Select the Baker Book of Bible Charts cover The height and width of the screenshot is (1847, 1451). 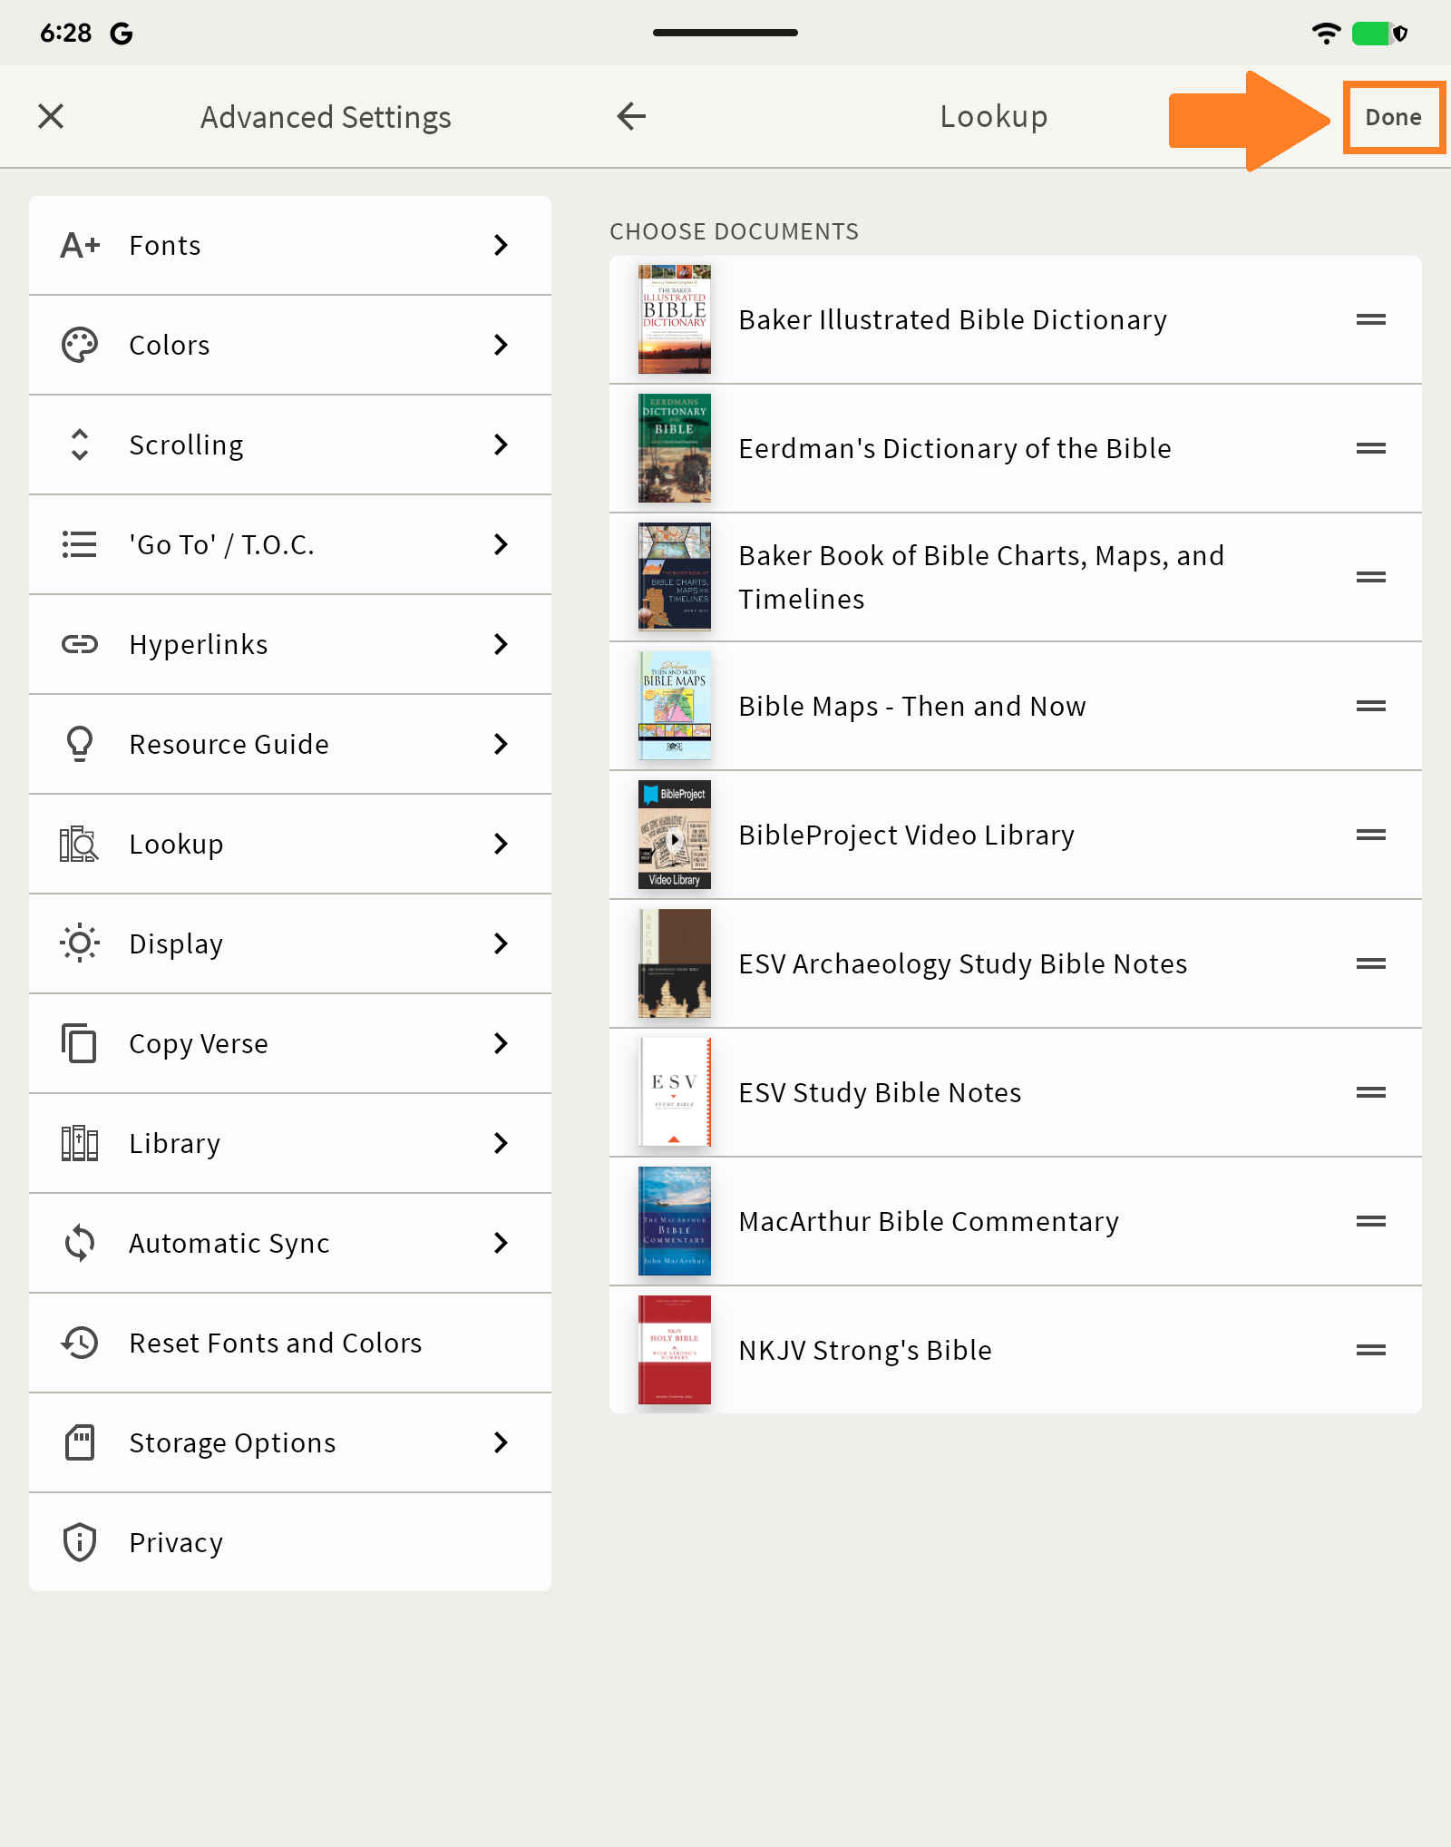[675, 577]
